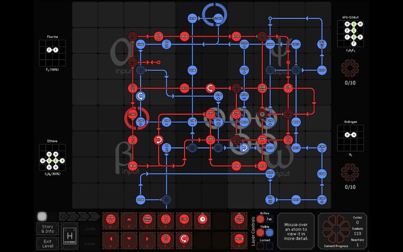The height and width of the screenshot is (252, 403).
Task: Click the blue Start instruction at the top of the grid
Action: 218,18
